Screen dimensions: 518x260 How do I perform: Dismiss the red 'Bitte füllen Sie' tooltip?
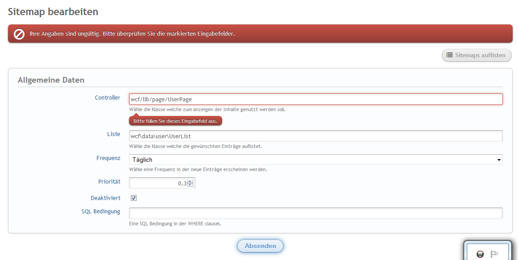pyautogui.click(x=175, y=121)
